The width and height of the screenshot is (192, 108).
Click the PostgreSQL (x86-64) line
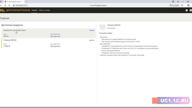coord(115,53)
